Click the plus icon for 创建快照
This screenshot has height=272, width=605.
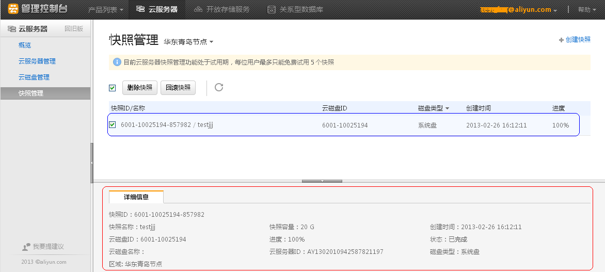(x=561, y=40)
